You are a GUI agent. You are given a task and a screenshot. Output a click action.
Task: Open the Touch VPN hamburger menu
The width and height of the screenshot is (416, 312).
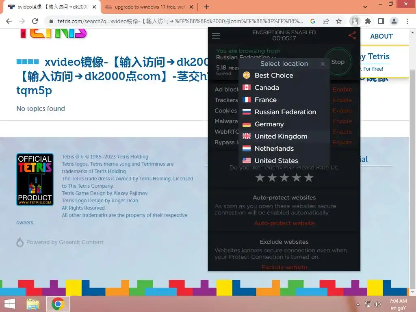pyautogui.click(x=216, y=36)
